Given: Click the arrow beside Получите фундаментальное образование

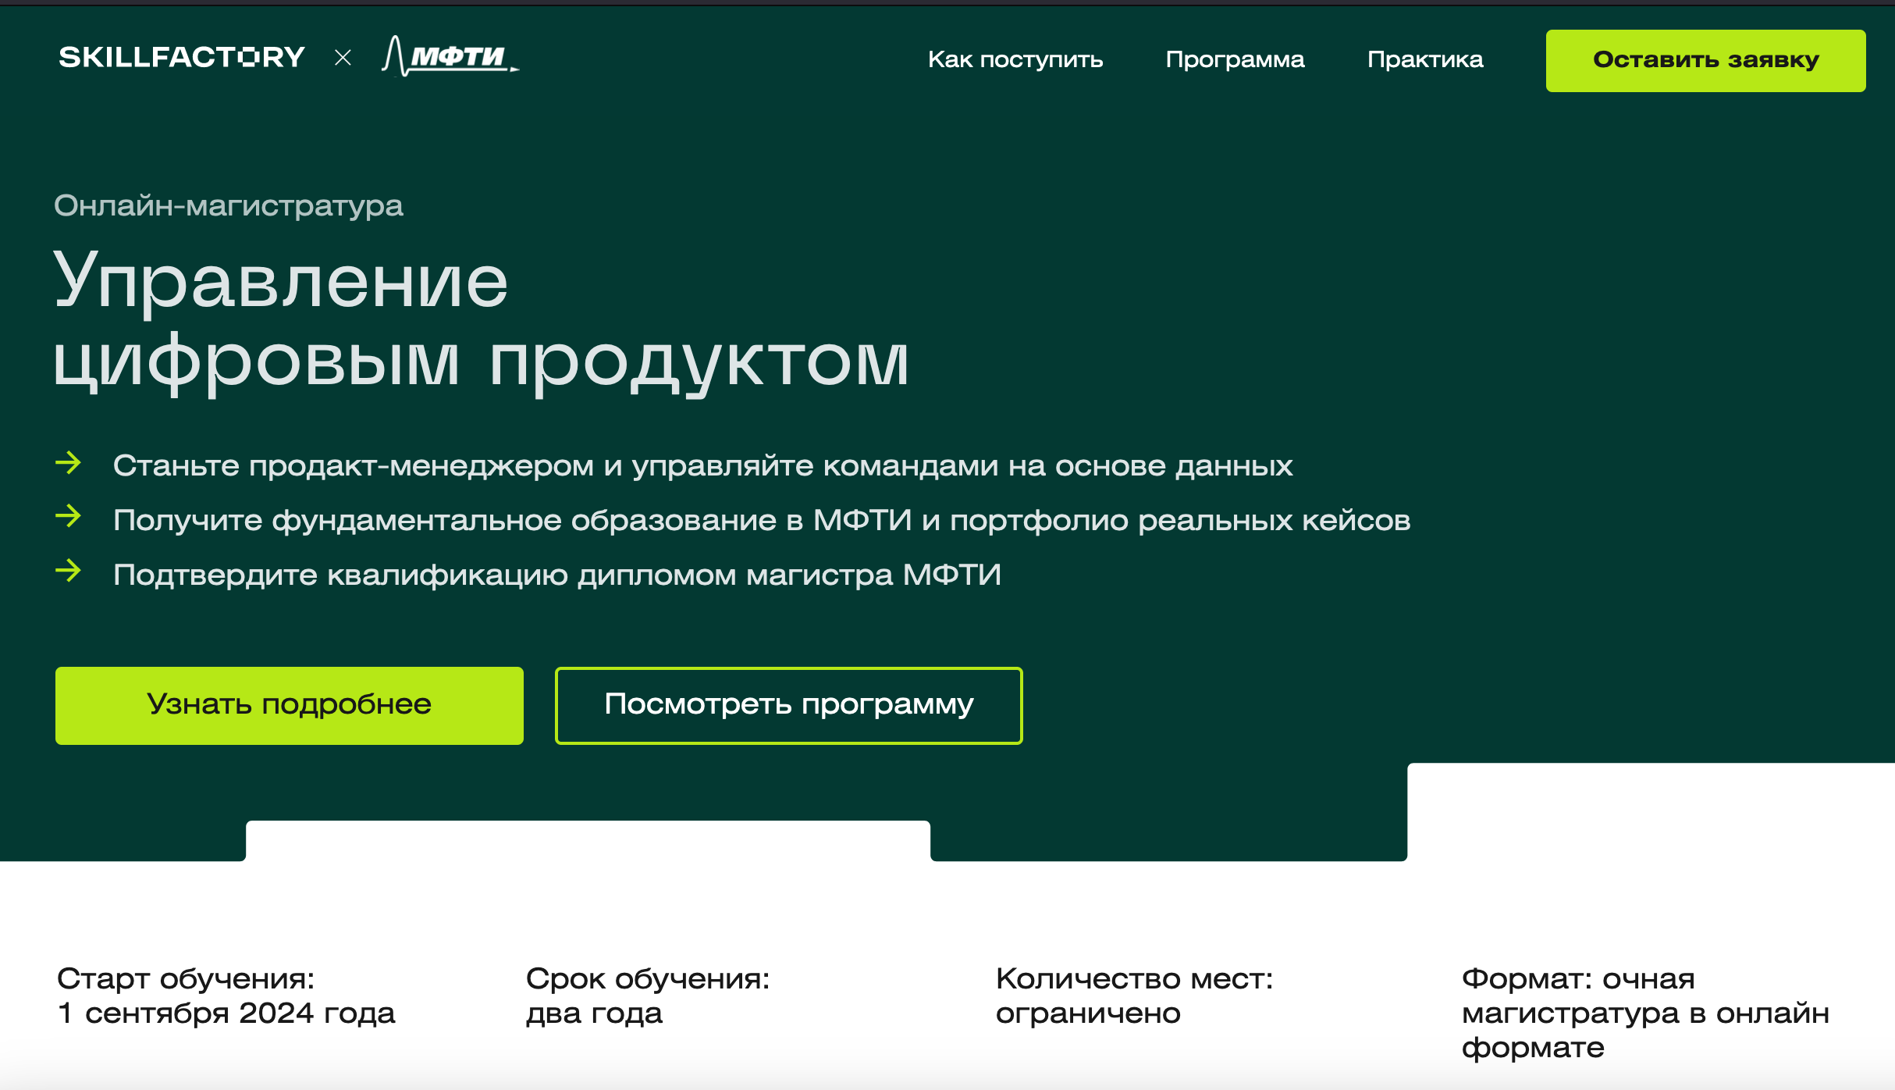Looking at the screenshot, I should tap(69, 516).
